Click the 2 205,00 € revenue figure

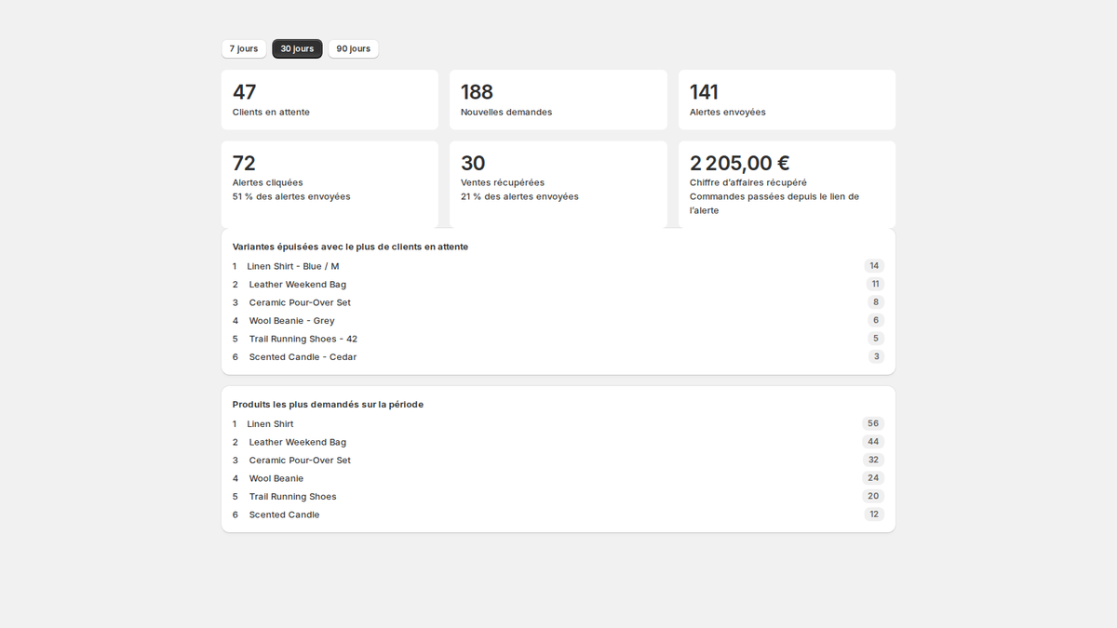740,164
